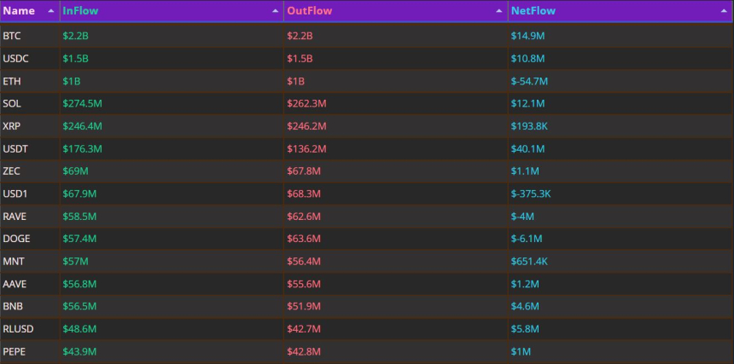Click the sort arrow beside Name header
The height and width of the screenshot is (364, 734).
point(50,12)
